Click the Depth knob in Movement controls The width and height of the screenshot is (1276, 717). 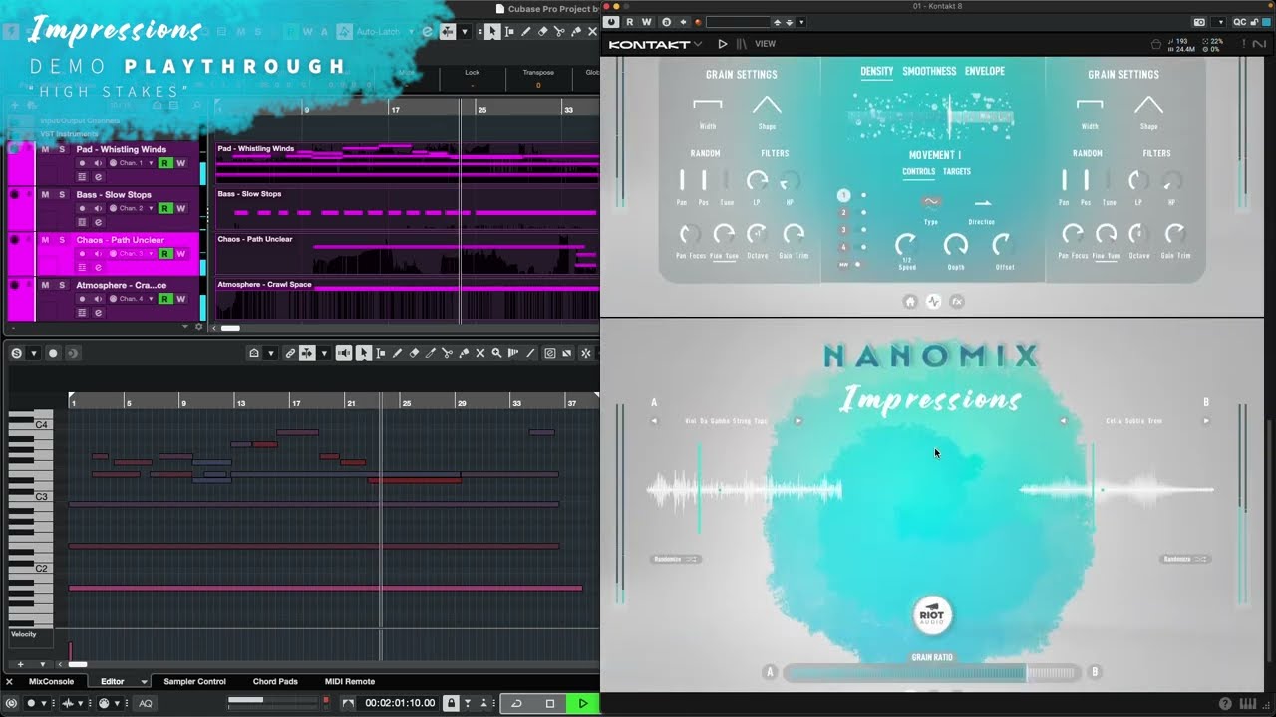click(x=955, y=245)
